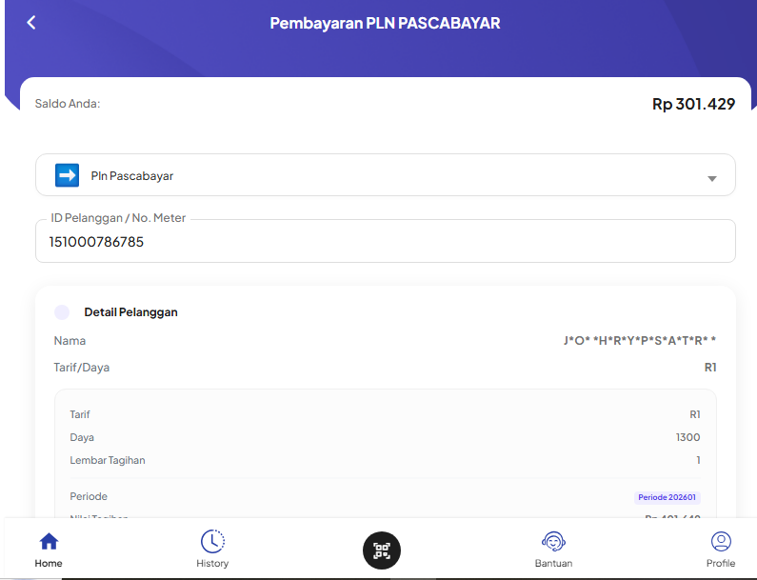The image size is (757, 580).
Task: Click the balance amount Rp 301.429
Action: click(x=694, y=104)
